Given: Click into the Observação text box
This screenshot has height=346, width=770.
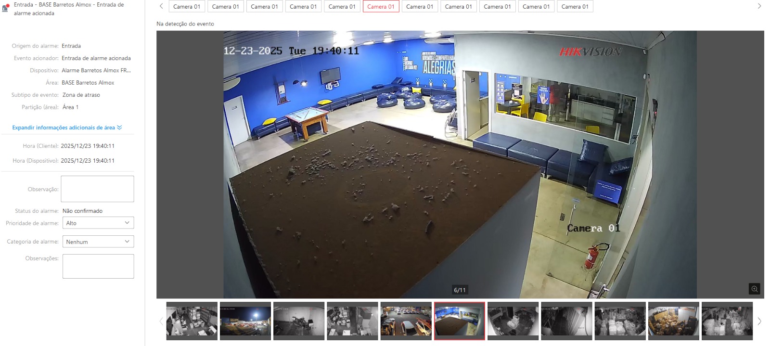Looking at the screenshot, I should pos(97,189).
